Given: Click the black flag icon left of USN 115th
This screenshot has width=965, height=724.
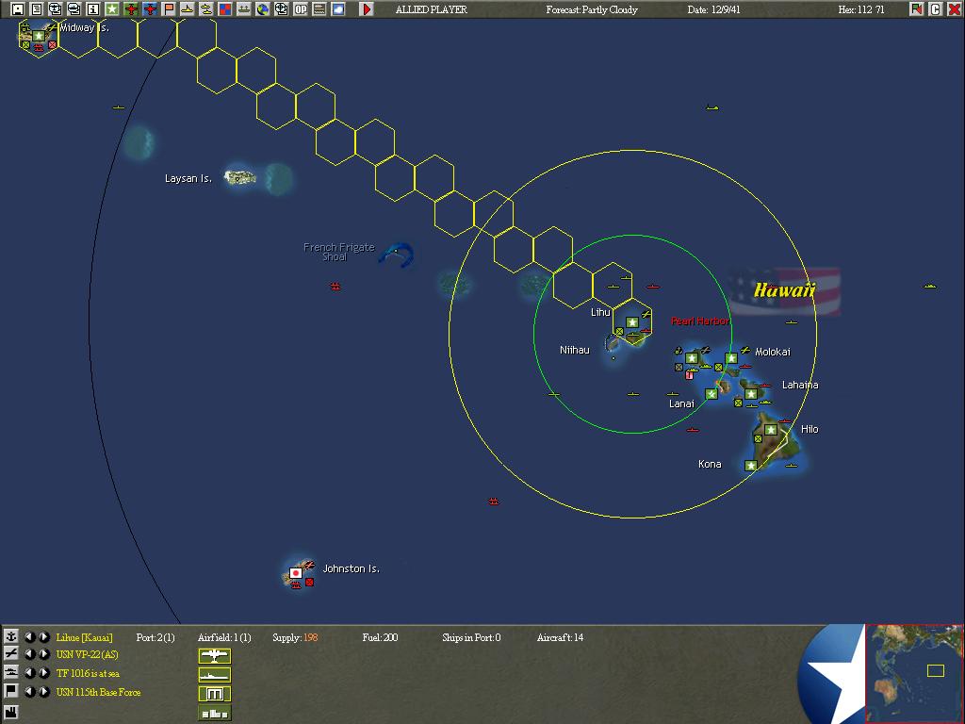Looking at the screenshot, I should 10,691.
